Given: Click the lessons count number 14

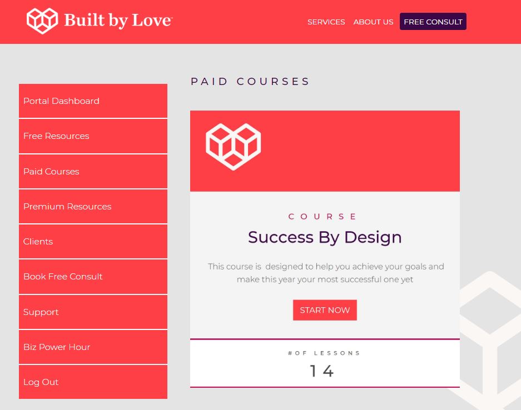Looking at the screenshot, I should click(x=322, y=371).
